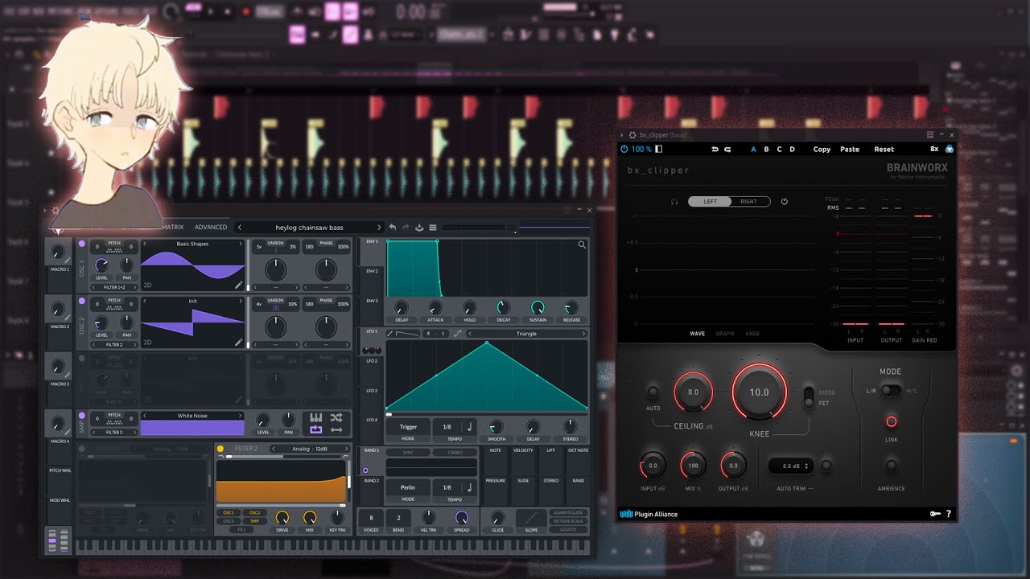Click redo arrow in bx_clipper toolbar

[x=727, y=149]
